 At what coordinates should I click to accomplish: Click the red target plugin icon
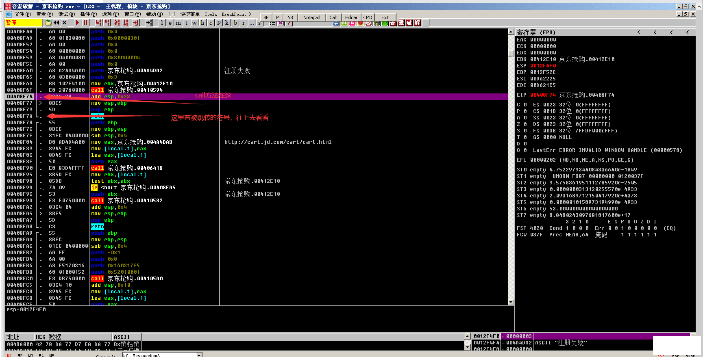368,23
